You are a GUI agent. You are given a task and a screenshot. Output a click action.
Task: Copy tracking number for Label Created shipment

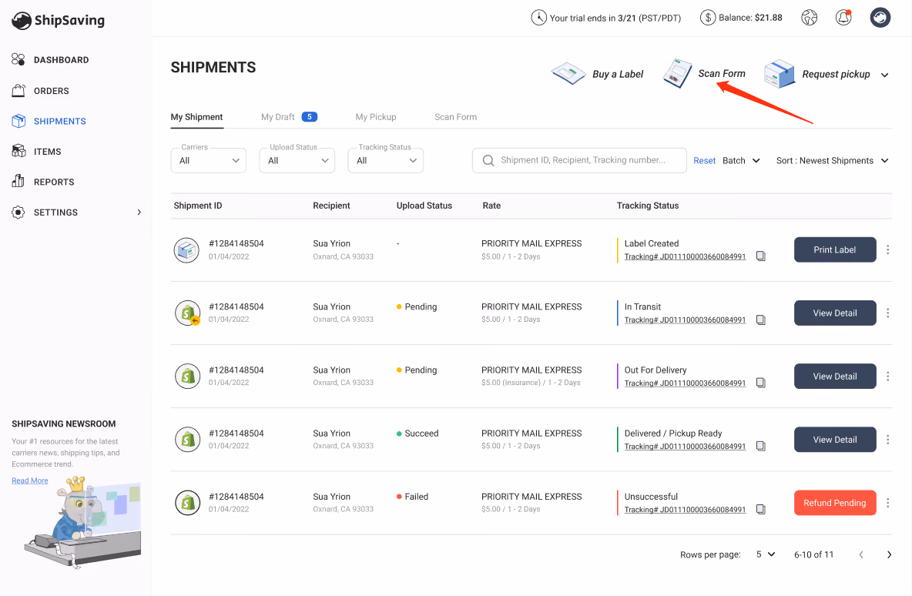pos(760,256)
